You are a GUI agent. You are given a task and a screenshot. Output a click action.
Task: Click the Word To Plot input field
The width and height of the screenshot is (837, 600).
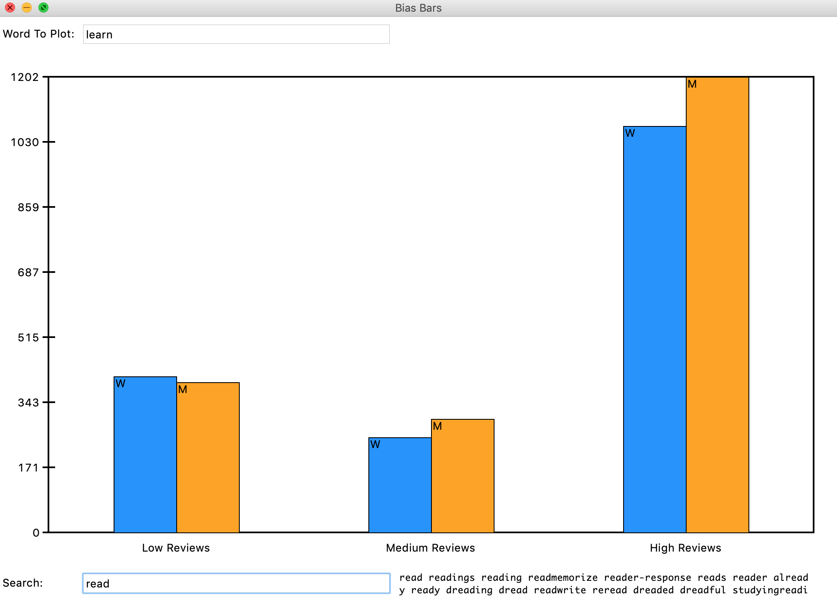tap(236, 34)
